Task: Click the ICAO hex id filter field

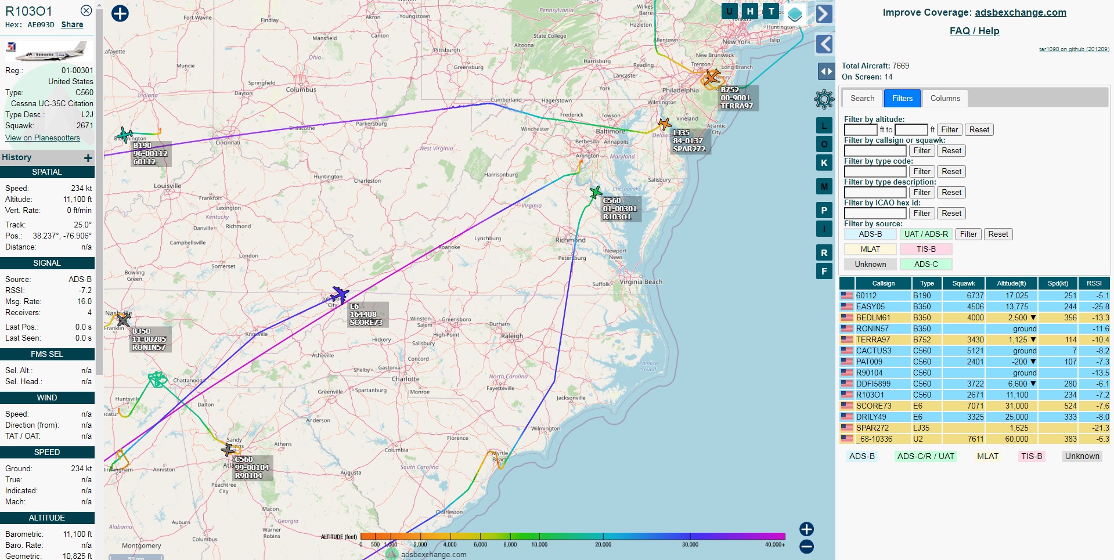Action: [875, 213]
